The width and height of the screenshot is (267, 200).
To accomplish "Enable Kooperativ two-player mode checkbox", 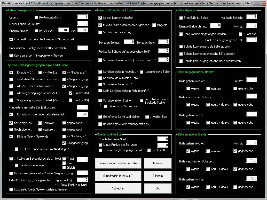I will (11, 190).
